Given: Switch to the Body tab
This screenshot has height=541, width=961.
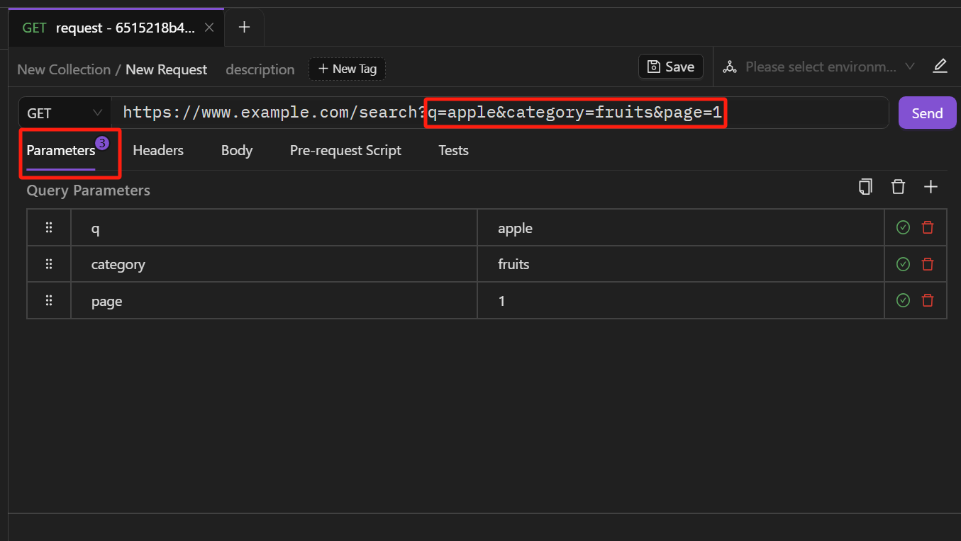Looking at the screenshot, I should click(x=237, y=150).
